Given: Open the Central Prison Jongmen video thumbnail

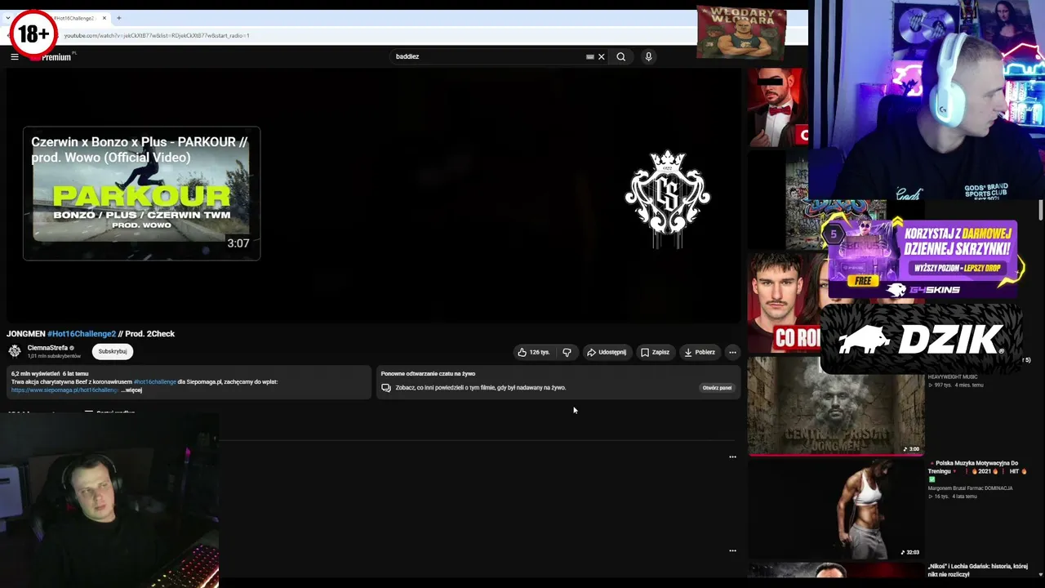Looking at the screenshot, I should click(x=836, y=406).
